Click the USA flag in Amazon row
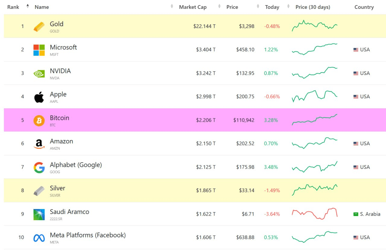The image size is (386, 250). click(356, 144)
